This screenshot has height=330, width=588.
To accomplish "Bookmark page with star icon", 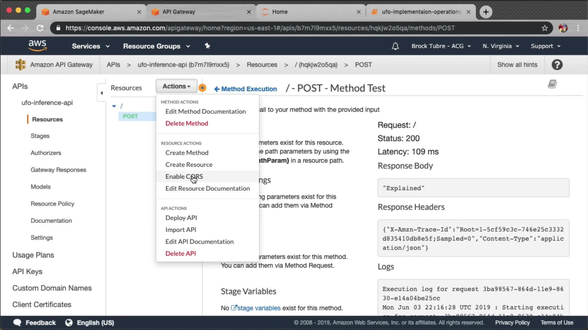I will tap(545, 28).
